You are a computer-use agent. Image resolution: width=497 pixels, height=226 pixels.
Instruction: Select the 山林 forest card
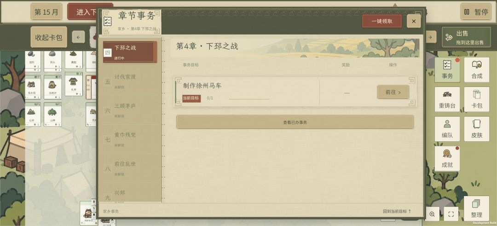52,114
